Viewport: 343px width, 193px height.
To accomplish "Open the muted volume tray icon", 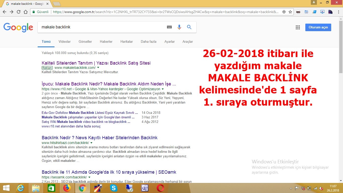I will 321,188.
